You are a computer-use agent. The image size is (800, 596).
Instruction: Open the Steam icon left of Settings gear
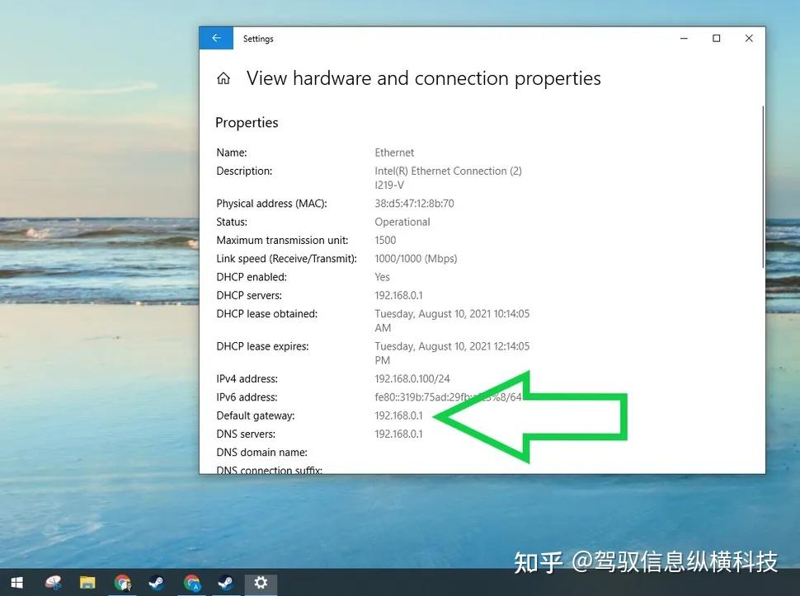pos(226,582)
